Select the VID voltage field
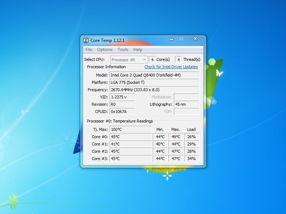This screenshot has height=214, width=286. [x=122, y=97]
